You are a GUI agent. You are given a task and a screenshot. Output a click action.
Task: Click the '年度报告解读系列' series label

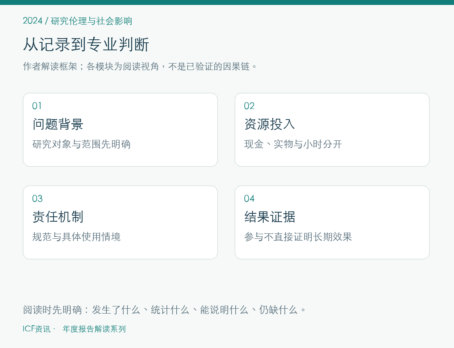(94, 329)
